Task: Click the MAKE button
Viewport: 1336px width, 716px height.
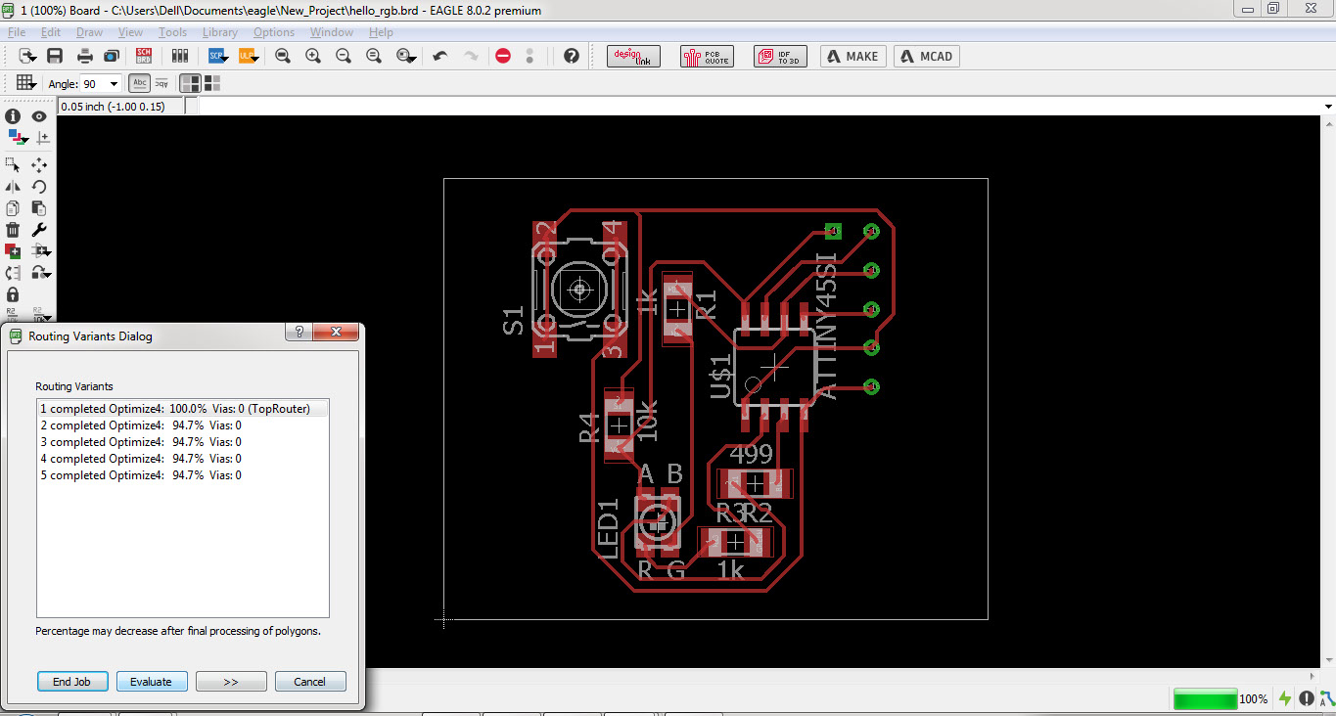Action: coord(853,56)
